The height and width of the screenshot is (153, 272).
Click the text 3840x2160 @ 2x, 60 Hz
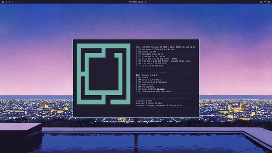[153, 54]
